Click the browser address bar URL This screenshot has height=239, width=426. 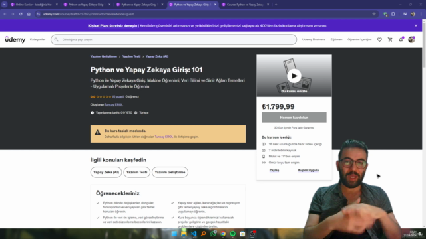click(x=89, y=14)
